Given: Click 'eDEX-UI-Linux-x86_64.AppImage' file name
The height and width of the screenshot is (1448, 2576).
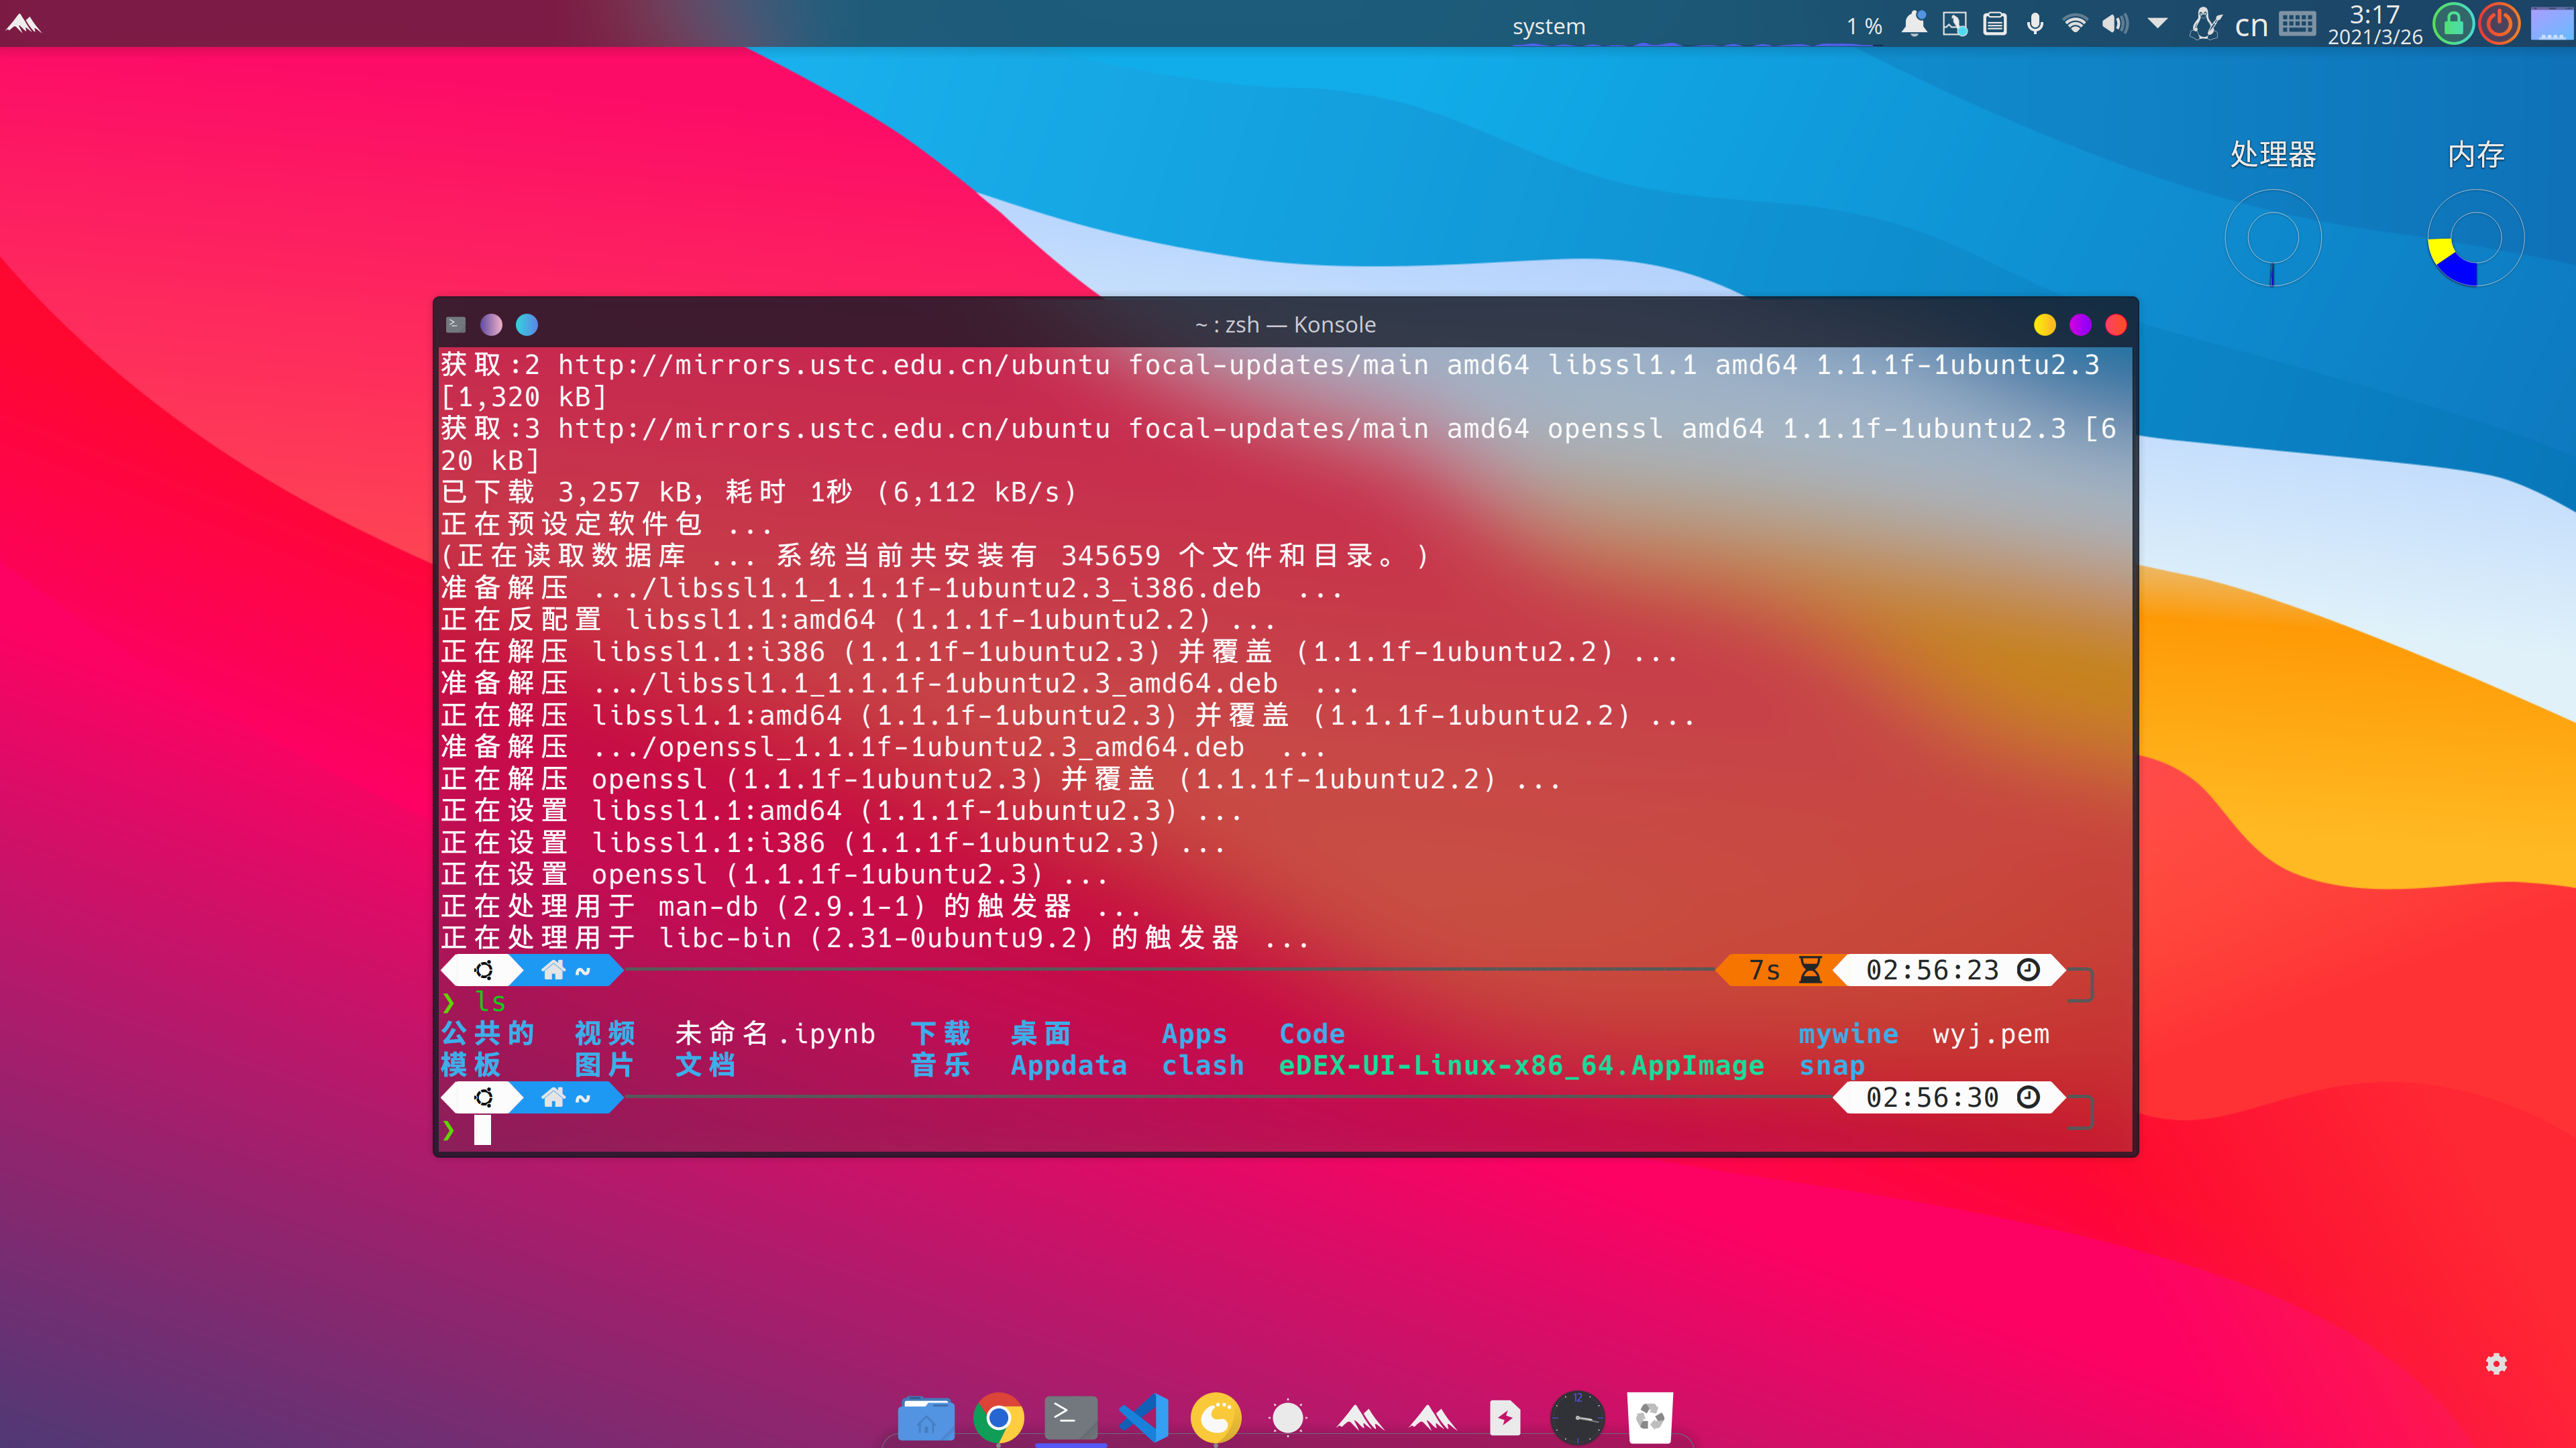Looking at the screenshot, I should click(x=1521, y=1067).
